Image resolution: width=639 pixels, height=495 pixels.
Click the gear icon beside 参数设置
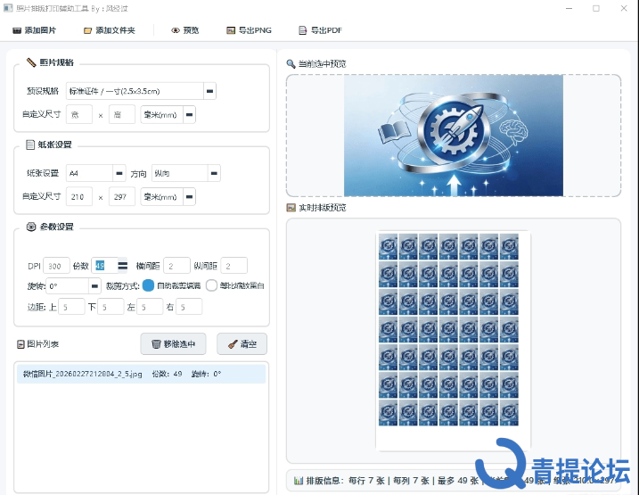31,227
